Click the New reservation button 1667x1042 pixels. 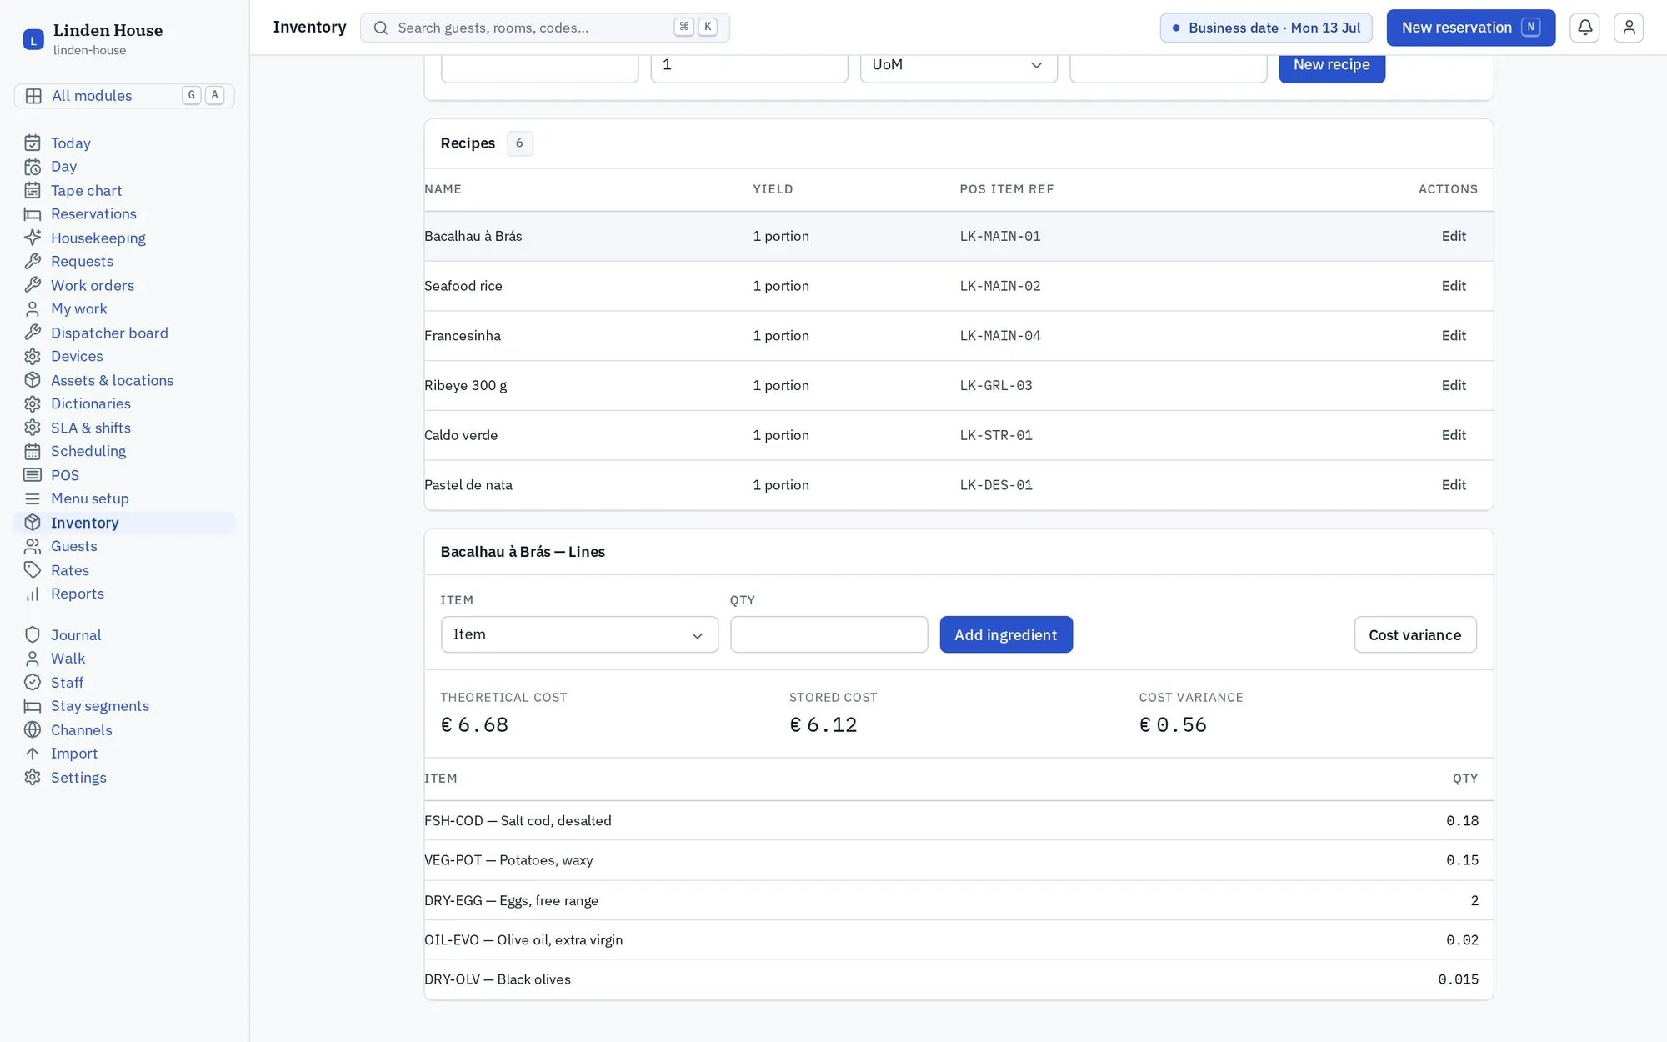1470,28
